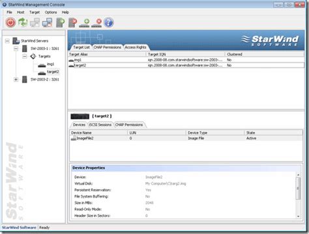Switch to the Access Rights tab

[x=136, y=47]
